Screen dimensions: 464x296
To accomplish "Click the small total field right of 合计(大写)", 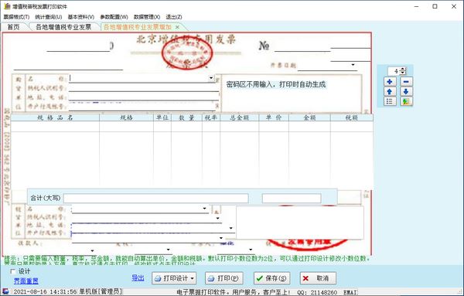I will coord(292,198).
